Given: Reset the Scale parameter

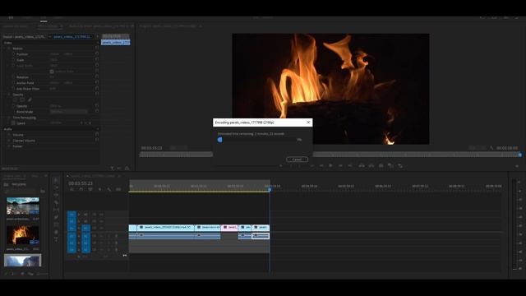Looking at the screenshot, I should [97, 60].
